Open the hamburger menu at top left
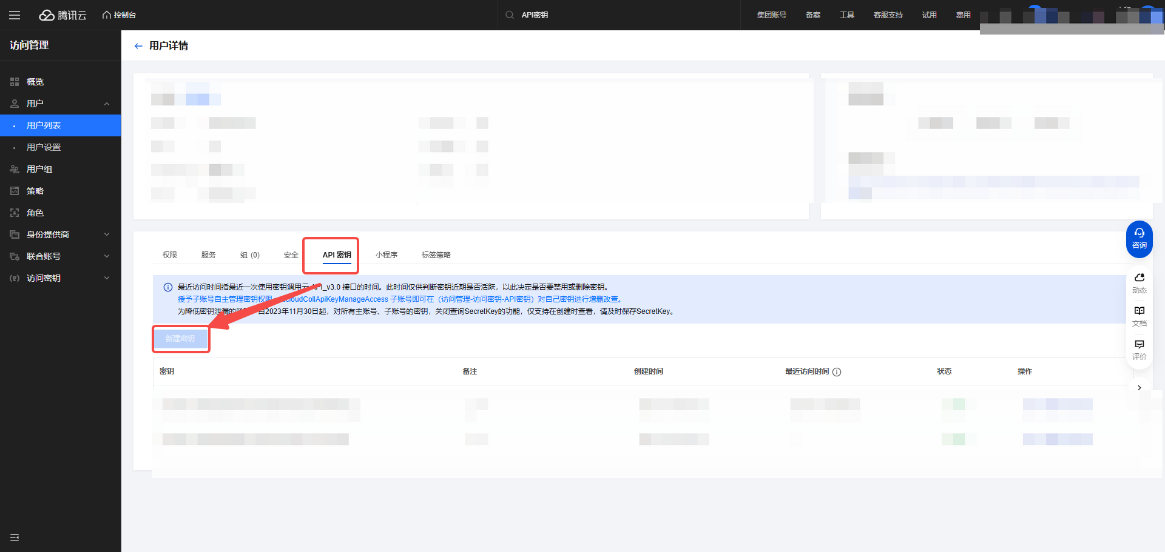 15,15
